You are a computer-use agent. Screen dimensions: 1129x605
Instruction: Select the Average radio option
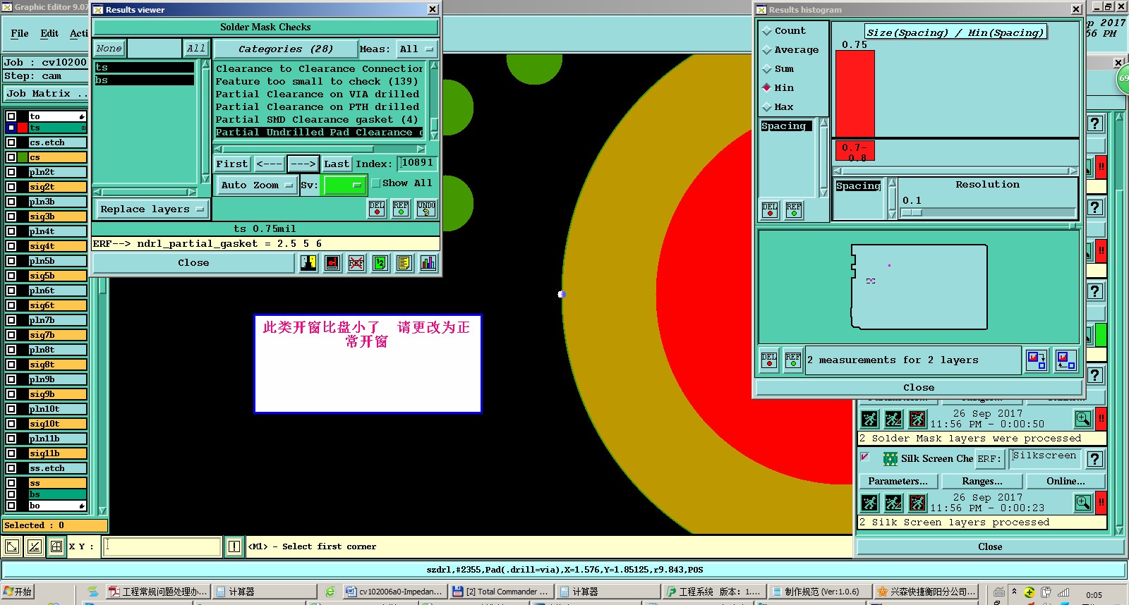coord(767,50)
